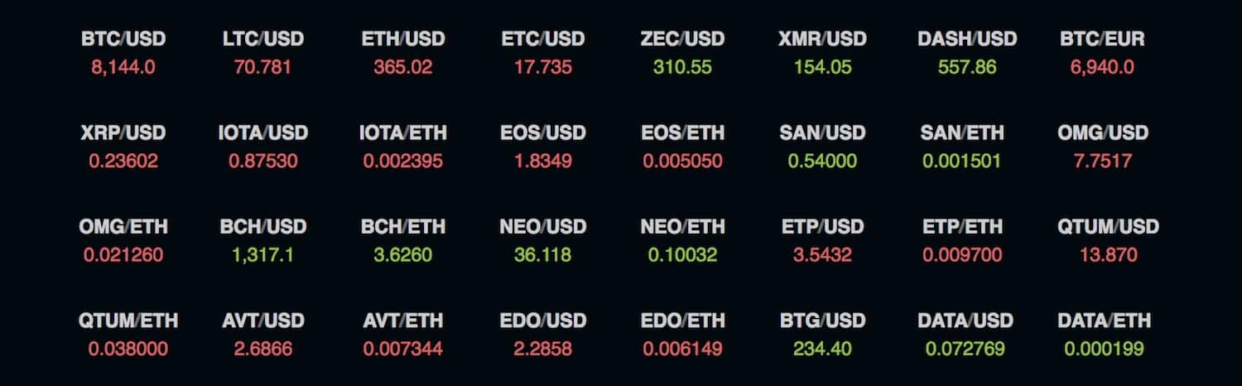Select the IOTA/USD pair

(x=263, y=133)
